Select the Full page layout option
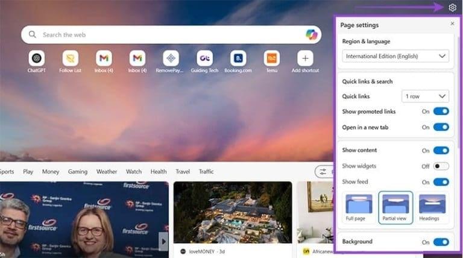463x258 pixels. click(359, 208)
